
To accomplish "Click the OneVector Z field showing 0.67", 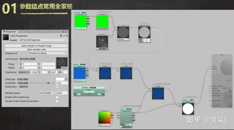I will pyautogui.click(x=54, y=72).
